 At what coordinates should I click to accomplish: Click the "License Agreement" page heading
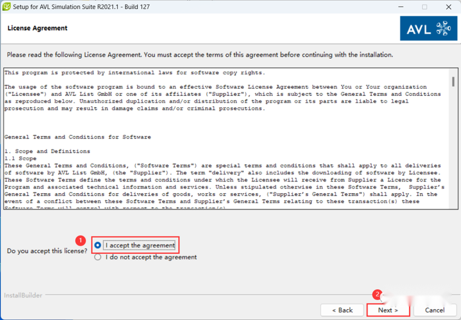38,29
